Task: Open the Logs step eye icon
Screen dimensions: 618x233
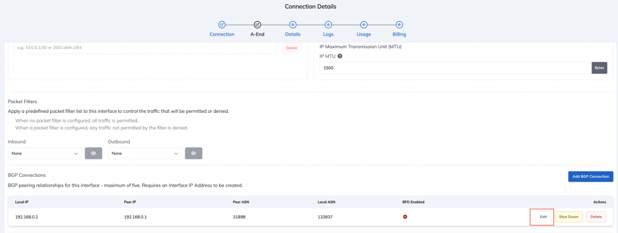Action: point(328,24)
